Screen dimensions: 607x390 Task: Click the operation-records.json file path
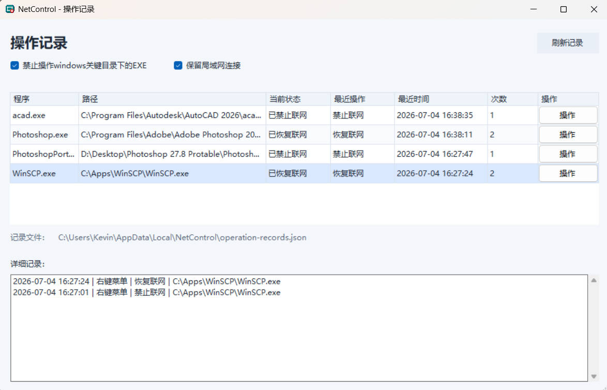click(183, 237)
